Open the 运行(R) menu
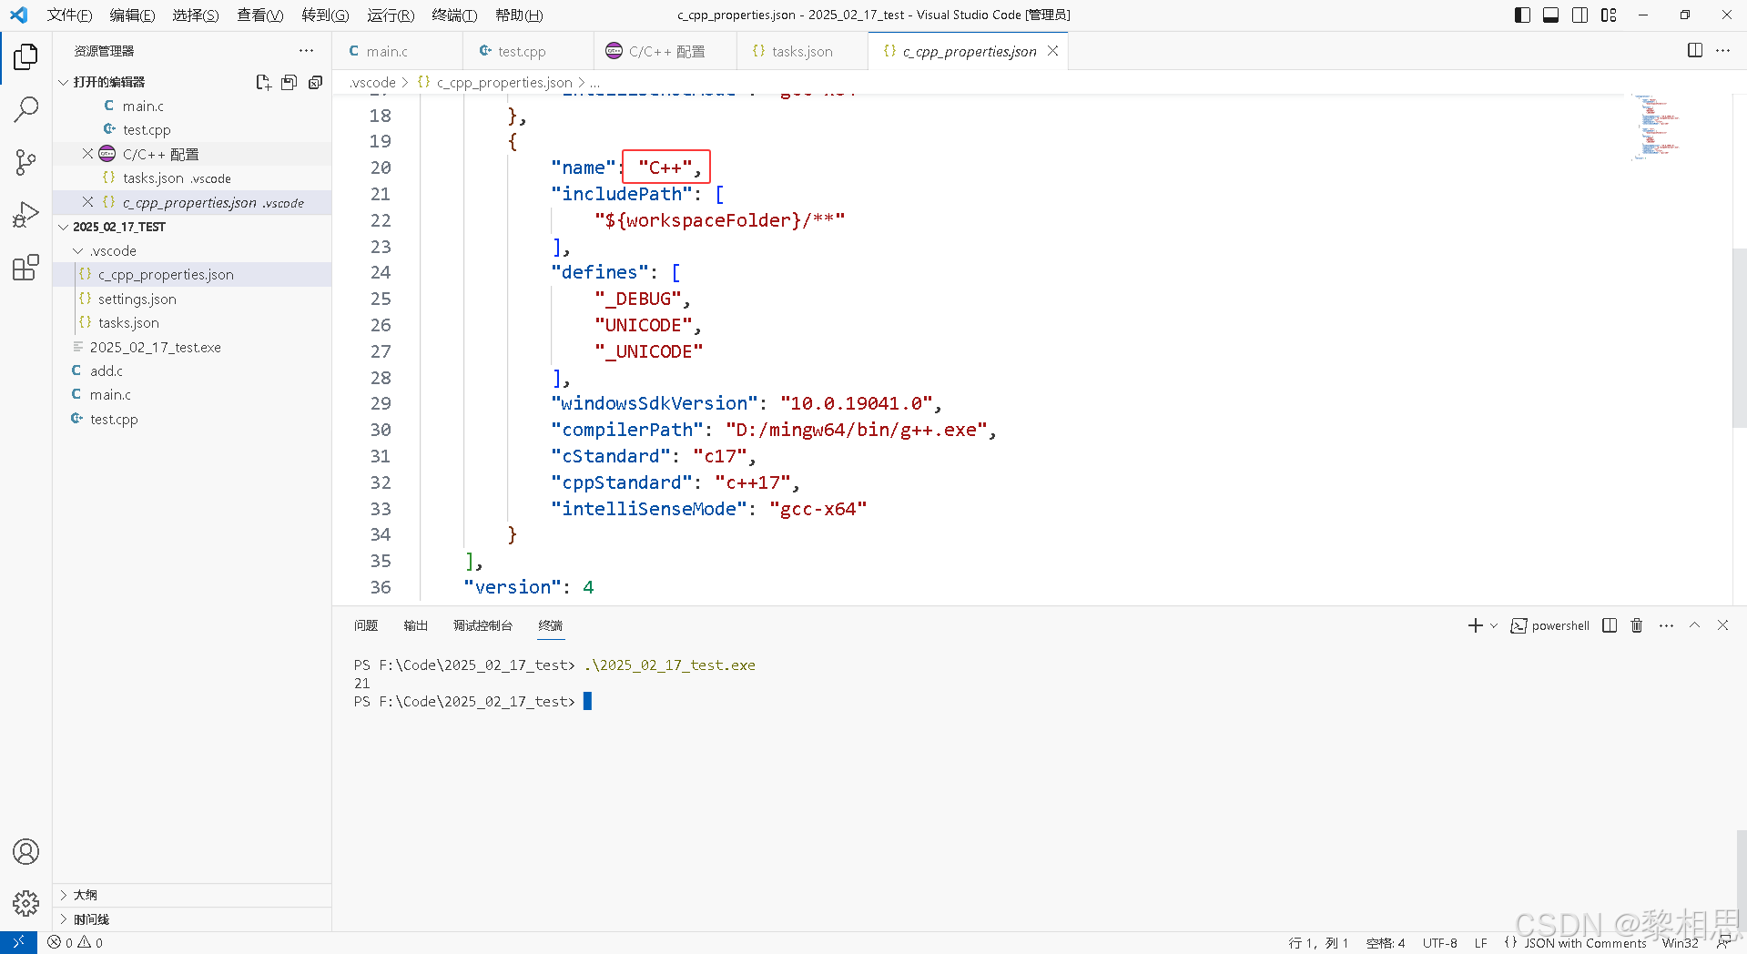The height and width of the screenshot is (954, 1747). (x=391, y=15)
